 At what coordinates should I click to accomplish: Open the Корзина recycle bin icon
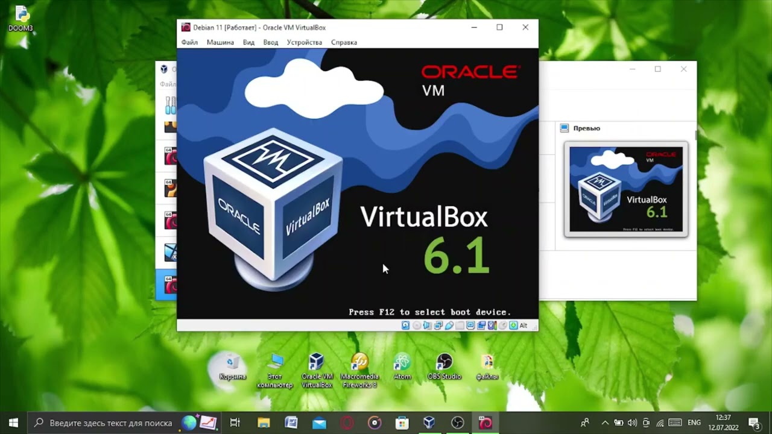232,366
